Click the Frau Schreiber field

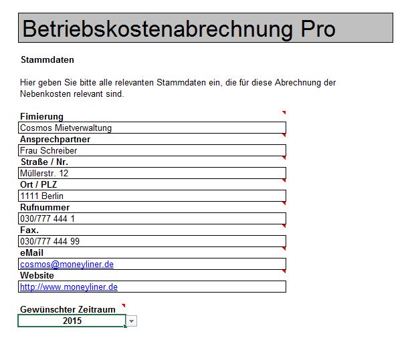(152, 150)
